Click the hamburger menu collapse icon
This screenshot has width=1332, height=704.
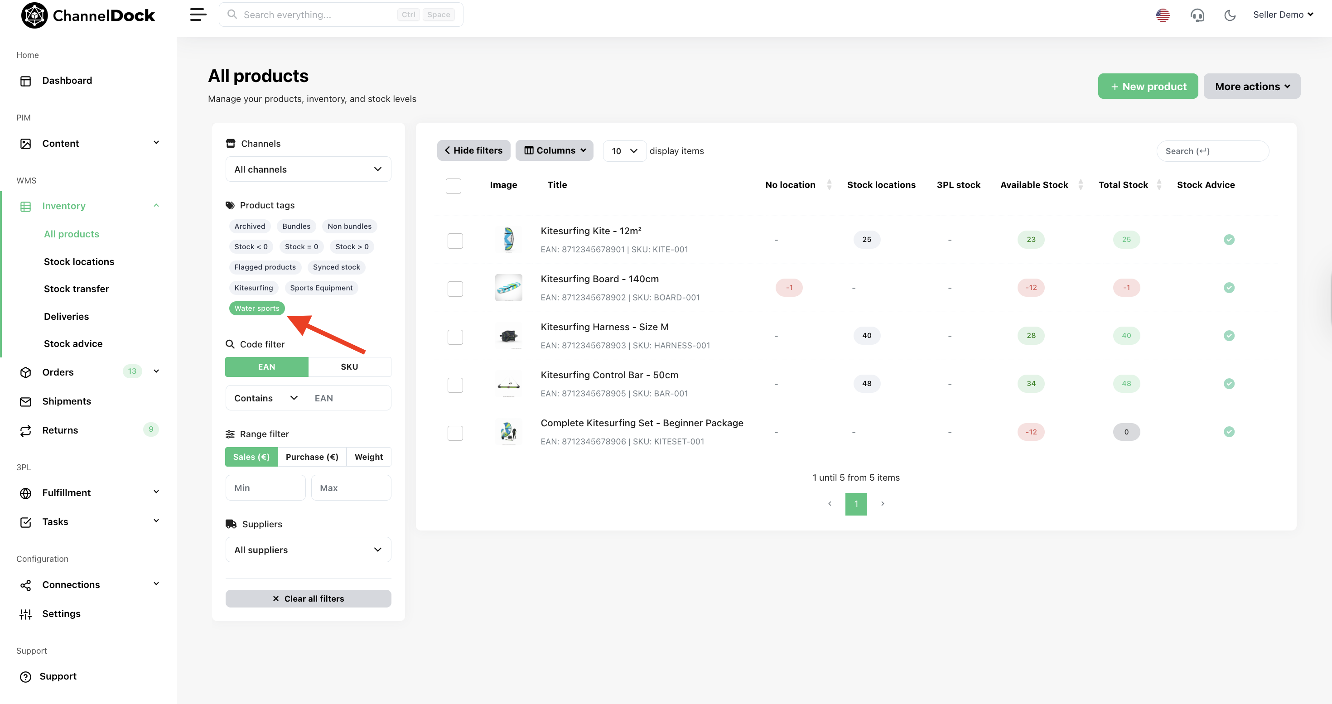click(x=198, y=14)
